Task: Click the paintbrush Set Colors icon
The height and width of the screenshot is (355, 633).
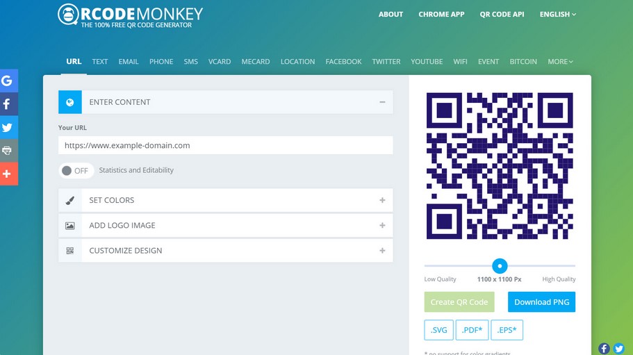Action: click(x=70, y=200)
